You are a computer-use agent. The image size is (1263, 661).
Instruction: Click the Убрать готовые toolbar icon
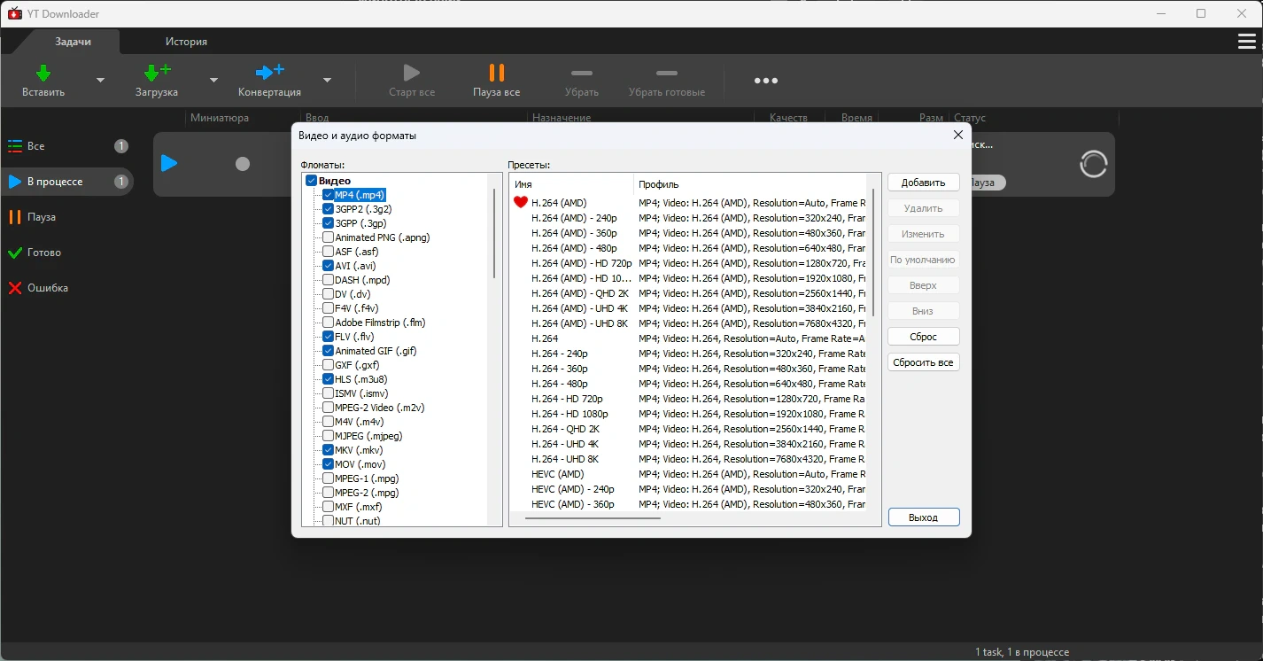coord(667,73)
